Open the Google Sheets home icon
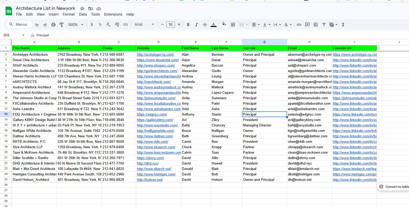Viewport: 409px width, 207px height. pyautogui.click(x=9, y=11)
